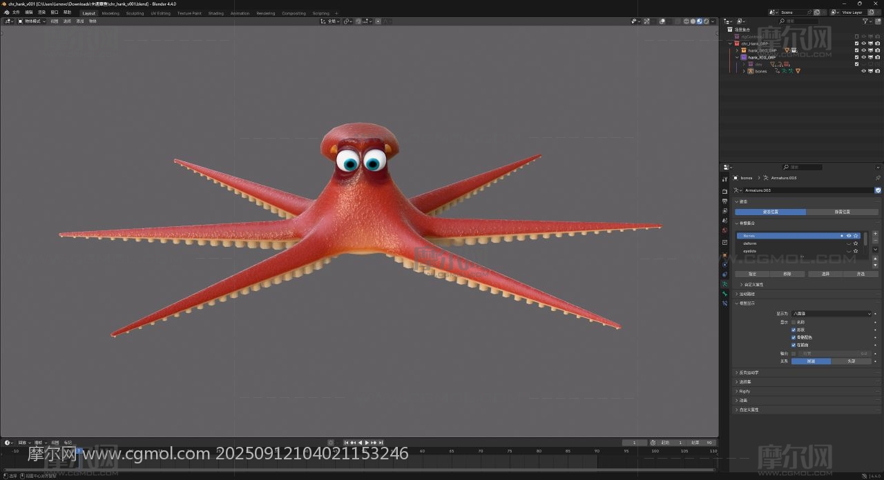Open the Tool properties tab
The height and width of the screenshot is (480, 884).
724,179
